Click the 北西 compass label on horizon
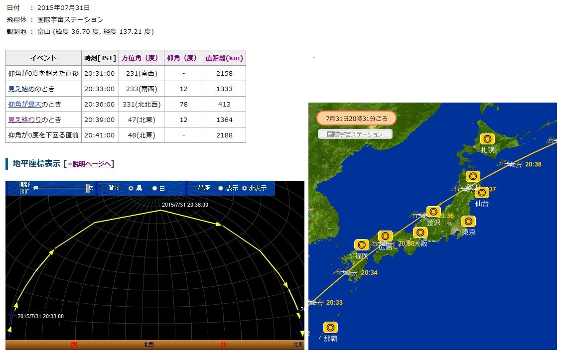This screenshot has width=562, height=356. point(149,345)
